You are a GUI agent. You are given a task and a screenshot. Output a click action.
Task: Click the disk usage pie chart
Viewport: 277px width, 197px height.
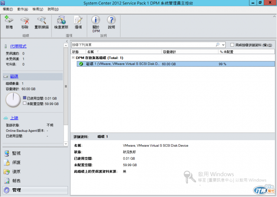coord(13,100)
